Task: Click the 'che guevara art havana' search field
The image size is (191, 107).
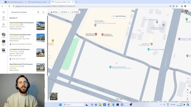Action: (23, 12)
